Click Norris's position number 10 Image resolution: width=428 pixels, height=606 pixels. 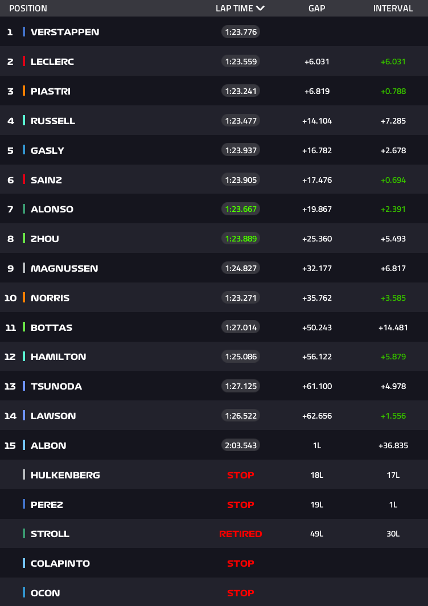(x=10, y=297)
